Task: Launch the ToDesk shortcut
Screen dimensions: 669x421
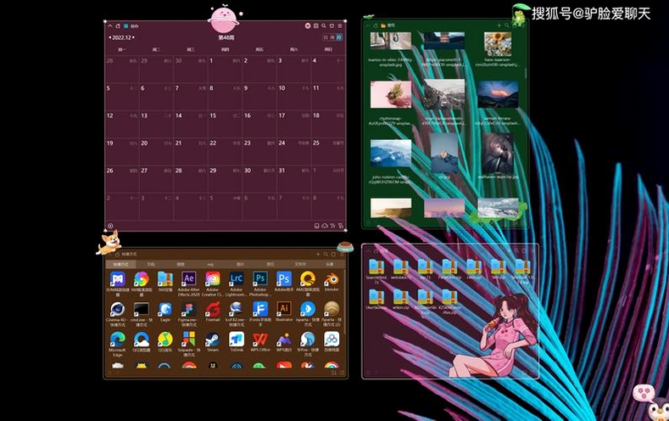Action: coord(236,340)
